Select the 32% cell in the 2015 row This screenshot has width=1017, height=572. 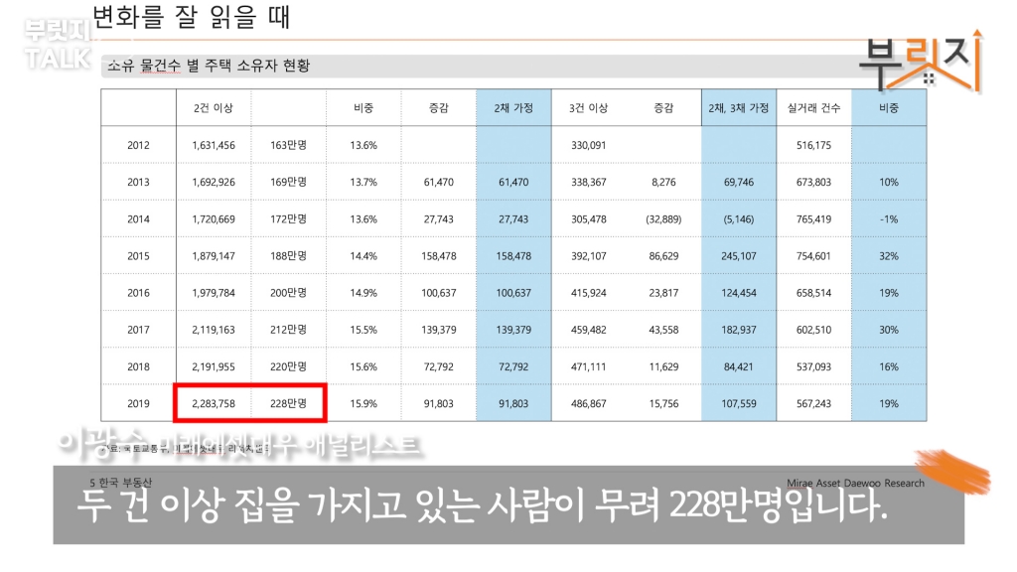[x=888, y=255]
